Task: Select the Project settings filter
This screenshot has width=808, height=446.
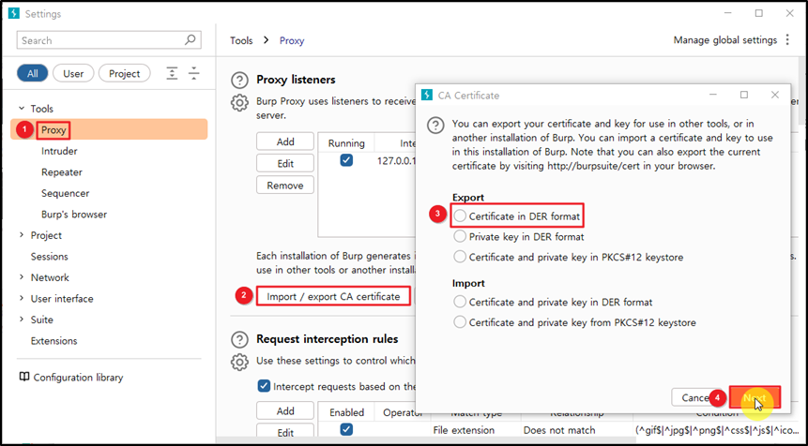Action: [x=124, y=74]
